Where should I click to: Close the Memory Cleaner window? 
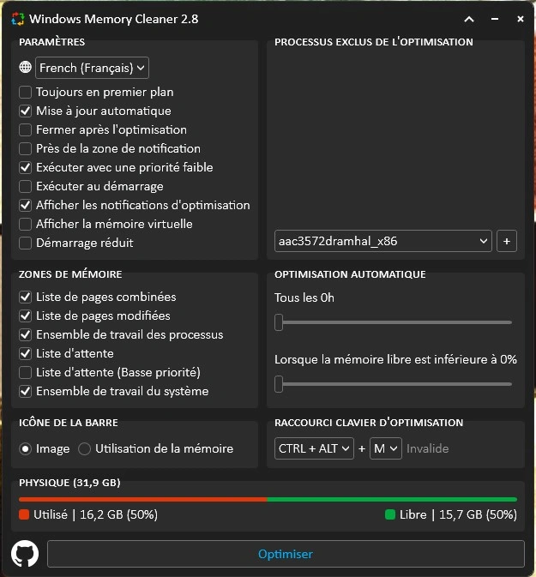[521, 19]
